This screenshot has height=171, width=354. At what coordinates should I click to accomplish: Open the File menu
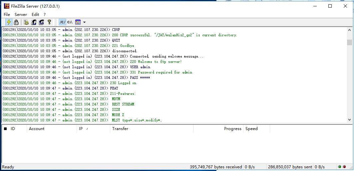[x=7, y=14]
